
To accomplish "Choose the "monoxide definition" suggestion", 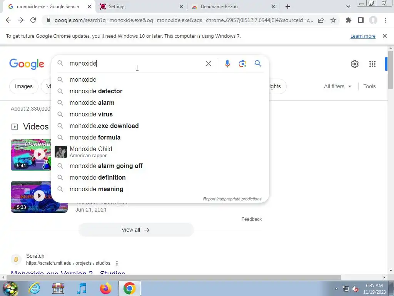I will pos(160,177).
